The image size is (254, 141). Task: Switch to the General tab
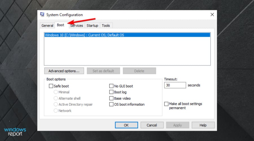[47, 26]
